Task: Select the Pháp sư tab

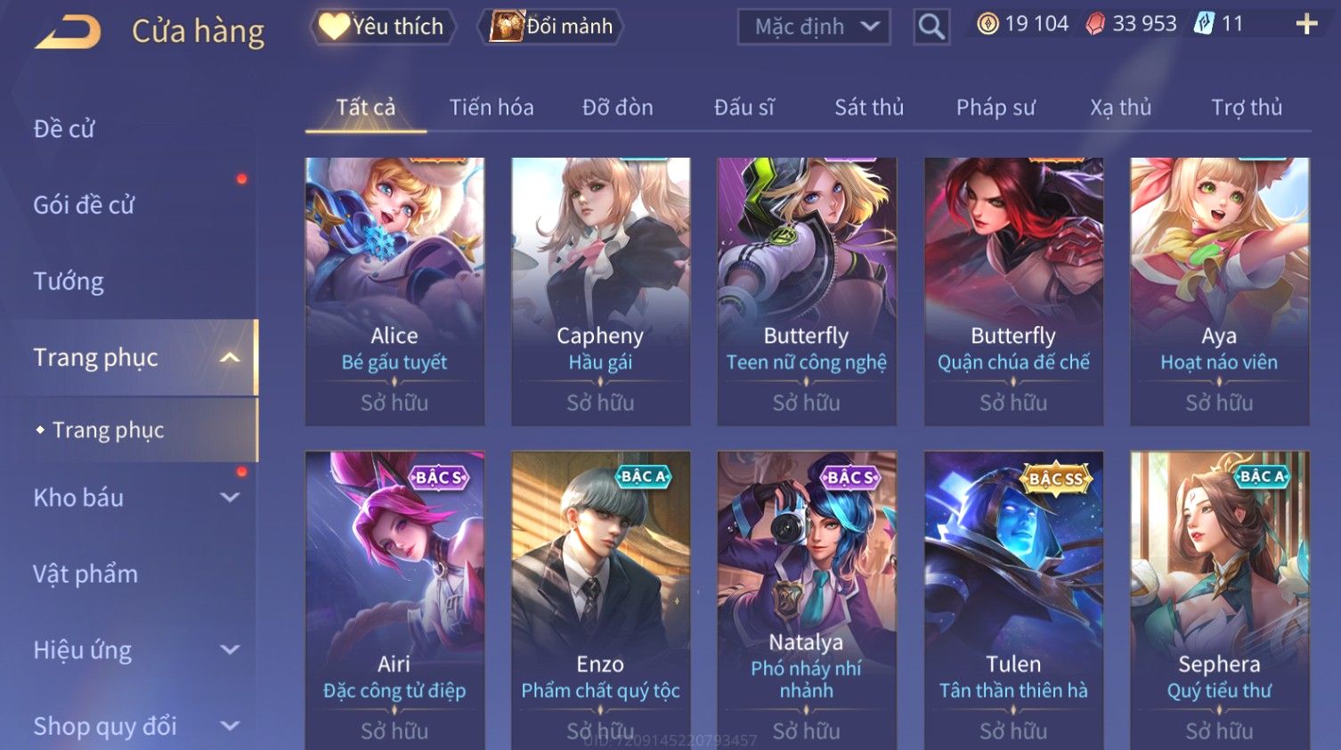Action: click(996, 108)
